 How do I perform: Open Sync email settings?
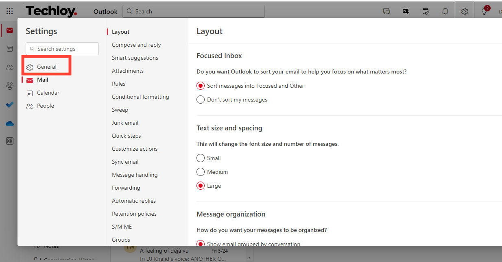click(125, 162)
